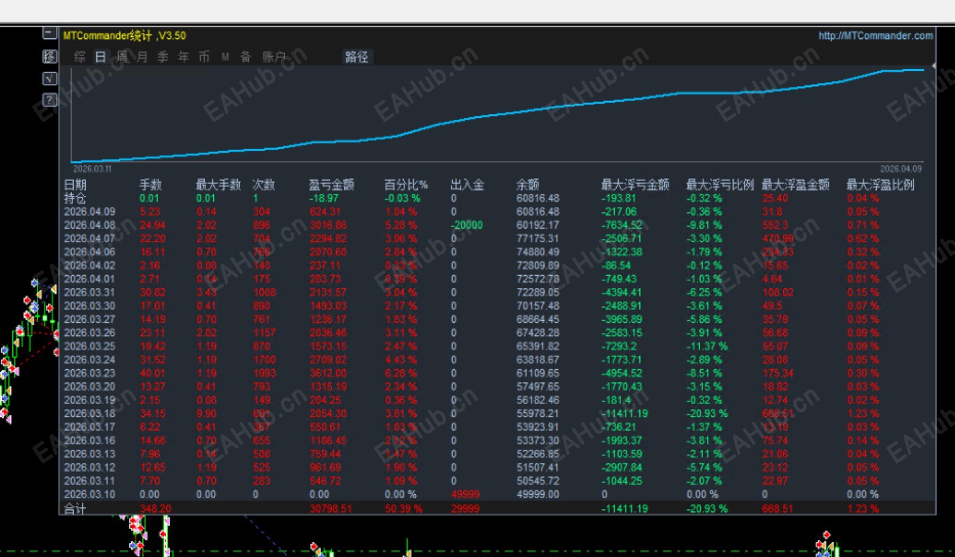The image size is (955, 557).
Task: Select the 2026.03.12 date row
Action: [x=89, y=468]
